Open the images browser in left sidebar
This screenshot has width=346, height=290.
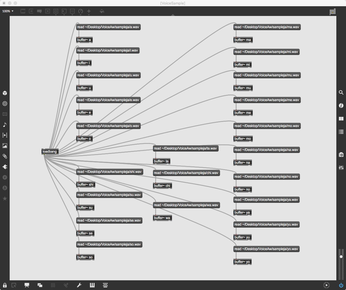click(5, 146)
